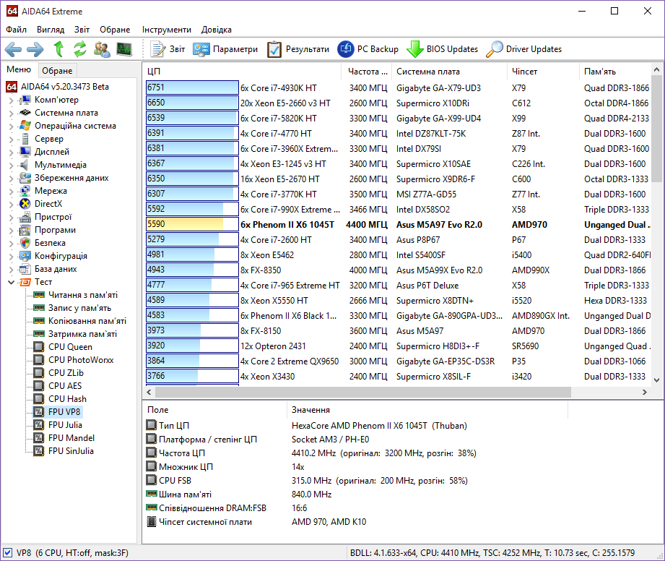Select the FPU Mandel test

tap(71, 438)
